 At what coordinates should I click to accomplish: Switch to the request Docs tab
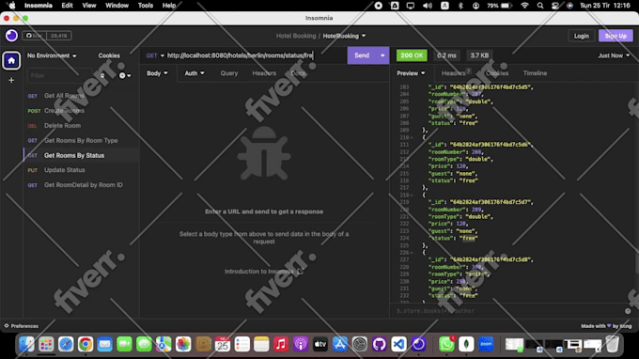click(298, 73)
